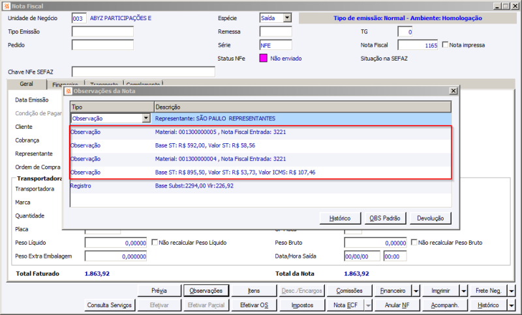The height and width of the screenshot is (315, 522).
Task: Click the Nota ECF button
Action: coord(346,305)
